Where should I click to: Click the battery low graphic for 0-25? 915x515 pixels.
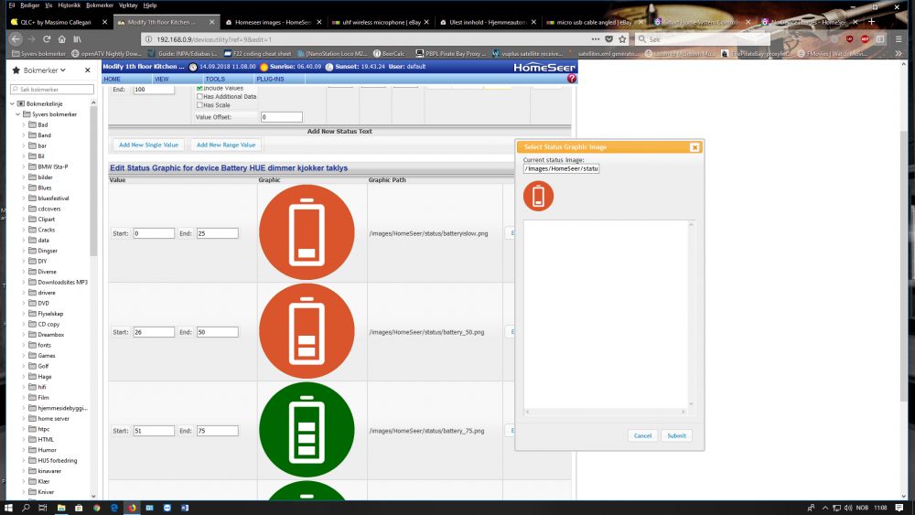(x=307, y=233)
